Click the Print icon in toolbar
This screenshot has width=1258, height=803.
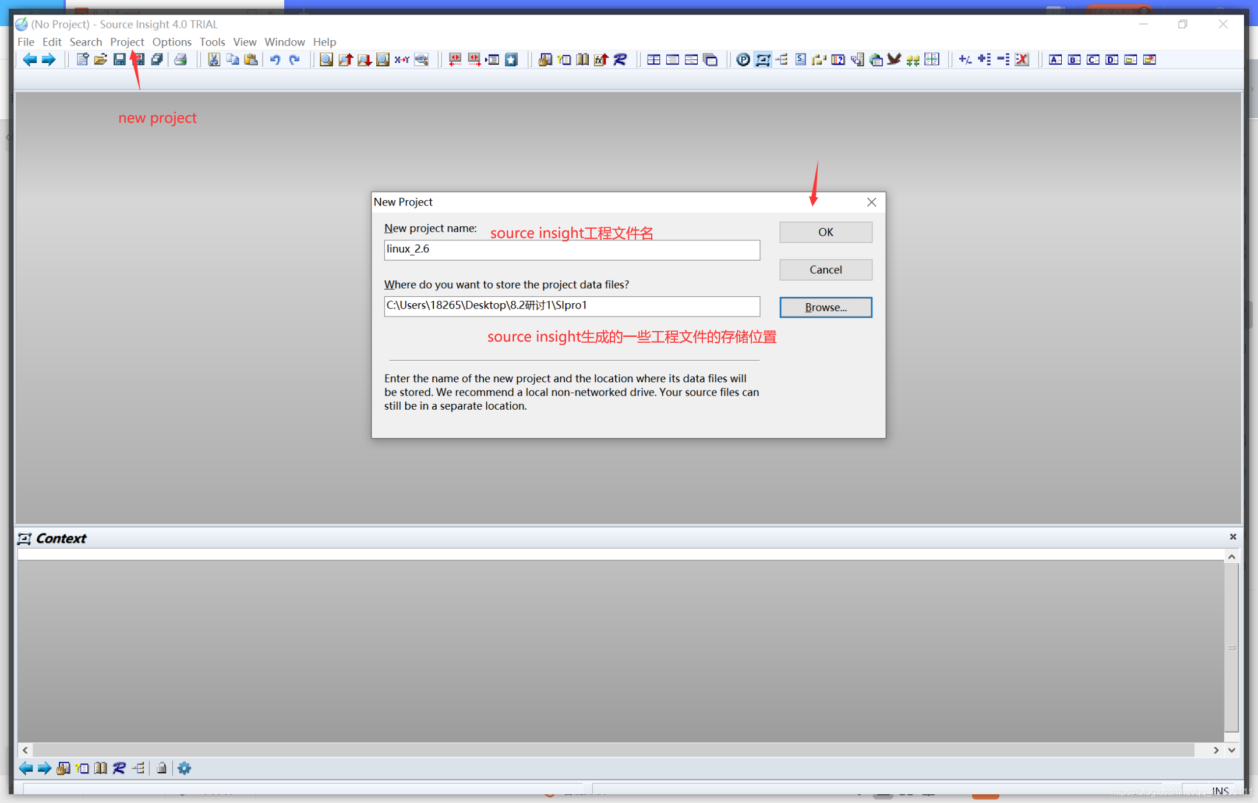tap(181, 59)
